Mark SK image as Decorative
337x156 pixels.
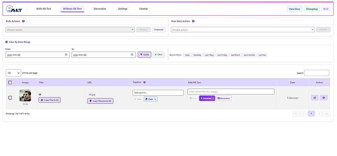pos(224,98)
